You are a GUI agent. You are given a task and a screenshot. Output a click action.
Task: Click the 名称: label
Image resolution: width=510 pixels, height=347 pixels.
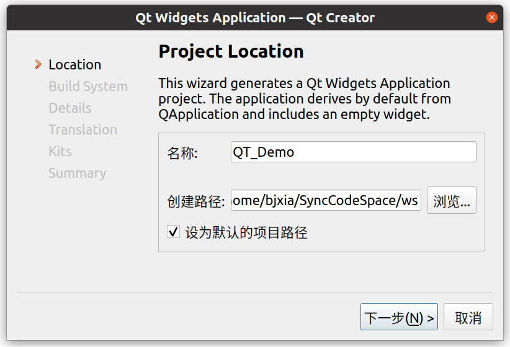point(182,152)
